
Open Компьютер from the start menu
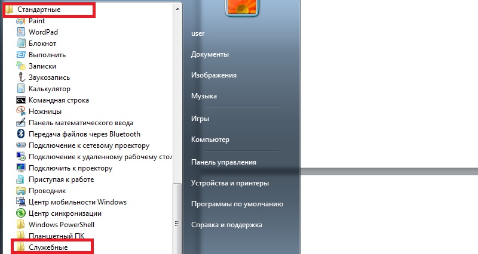point(210,140)
